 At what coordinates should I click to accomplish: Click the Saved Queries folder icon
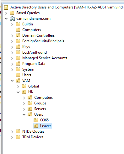pyautogui.click(x=12, y=13)
